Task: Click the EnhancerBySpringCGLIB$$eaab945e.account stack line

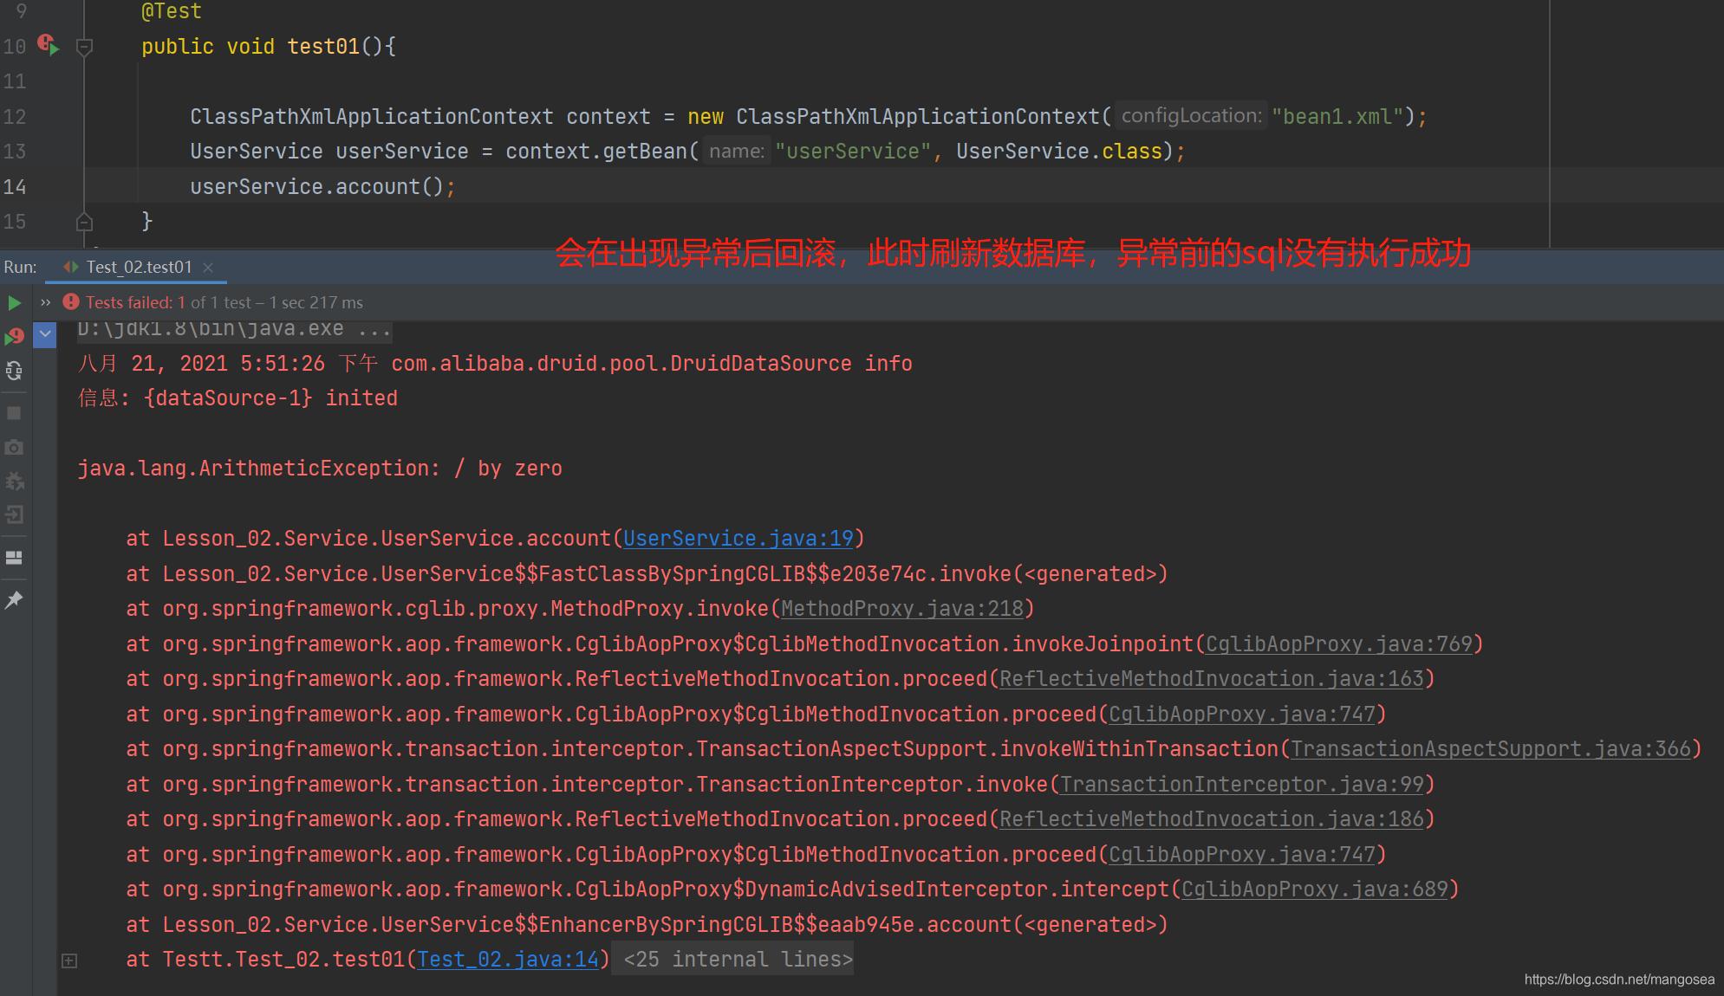Action: [x=647, y=925]
